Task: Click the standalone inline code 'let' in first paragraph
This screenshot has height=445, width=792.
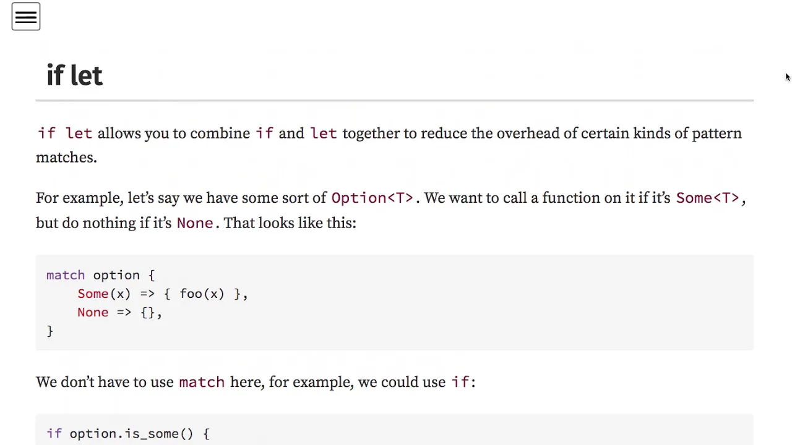Action: pos(324,133)
